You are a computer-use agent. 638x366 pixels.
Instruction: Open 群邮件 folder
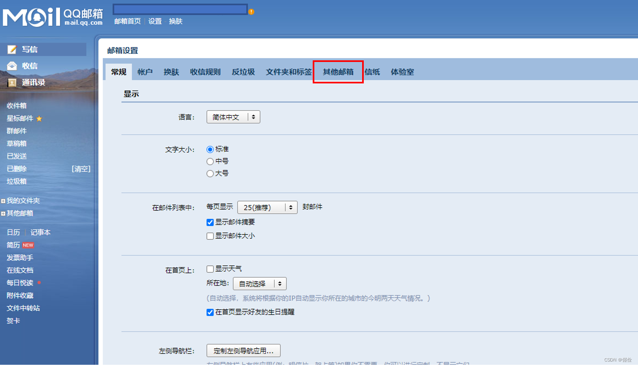coord(17,131)
